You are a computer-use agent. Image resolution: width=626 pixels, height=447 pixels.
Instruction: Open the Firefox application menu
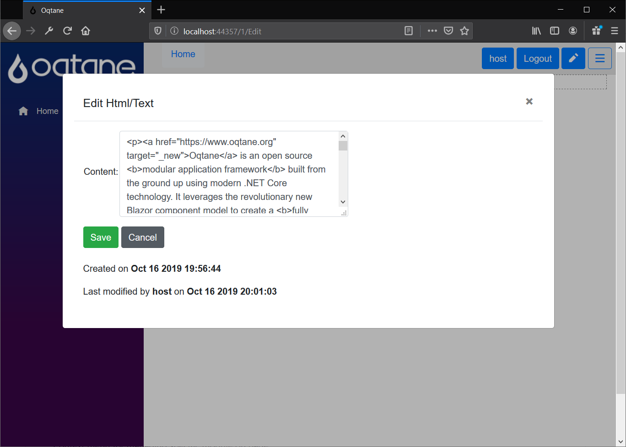coord(614,31)
